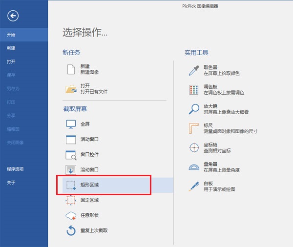Open 程序选项 program options
293x247 pixels.
click(x=15, y=169)
